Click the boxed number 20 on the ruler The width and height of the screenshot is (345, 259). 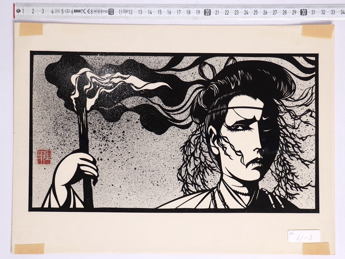207,12
